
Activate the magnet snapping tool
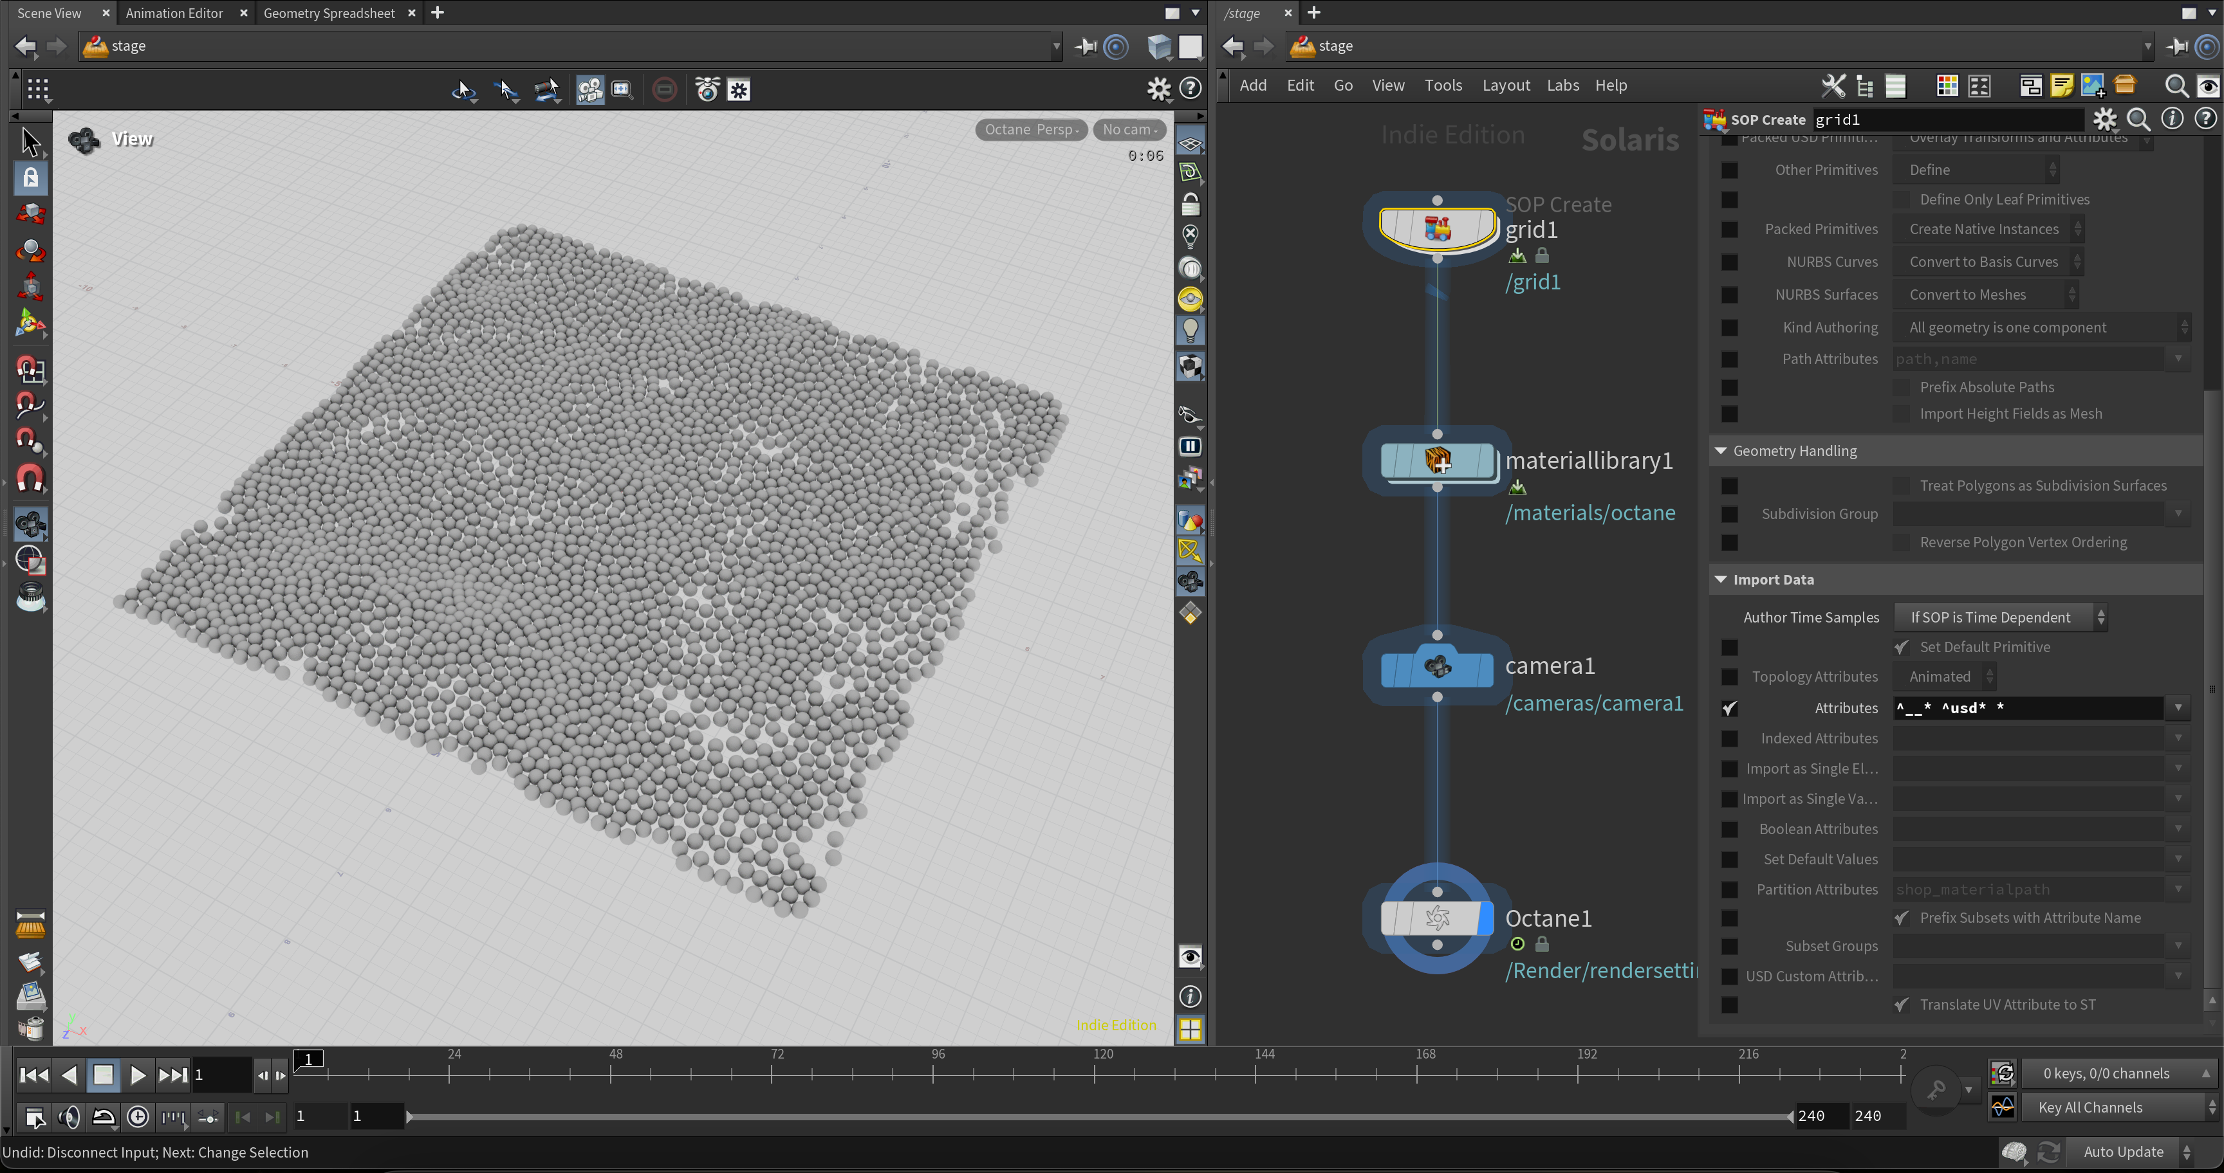(30, 478)
